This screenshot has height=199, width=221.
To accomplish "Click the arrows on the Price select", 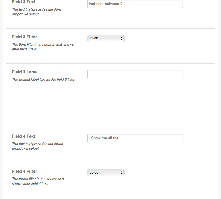I will tap(122, 38).
